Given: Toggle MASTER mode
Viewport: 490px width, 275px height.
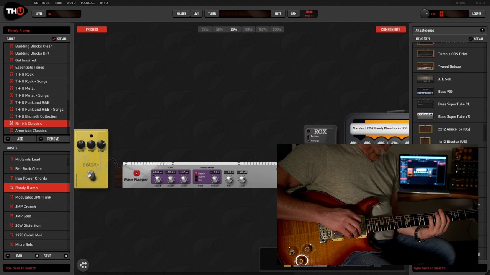Looking at the screenshot, I should (x=181, y=14).
